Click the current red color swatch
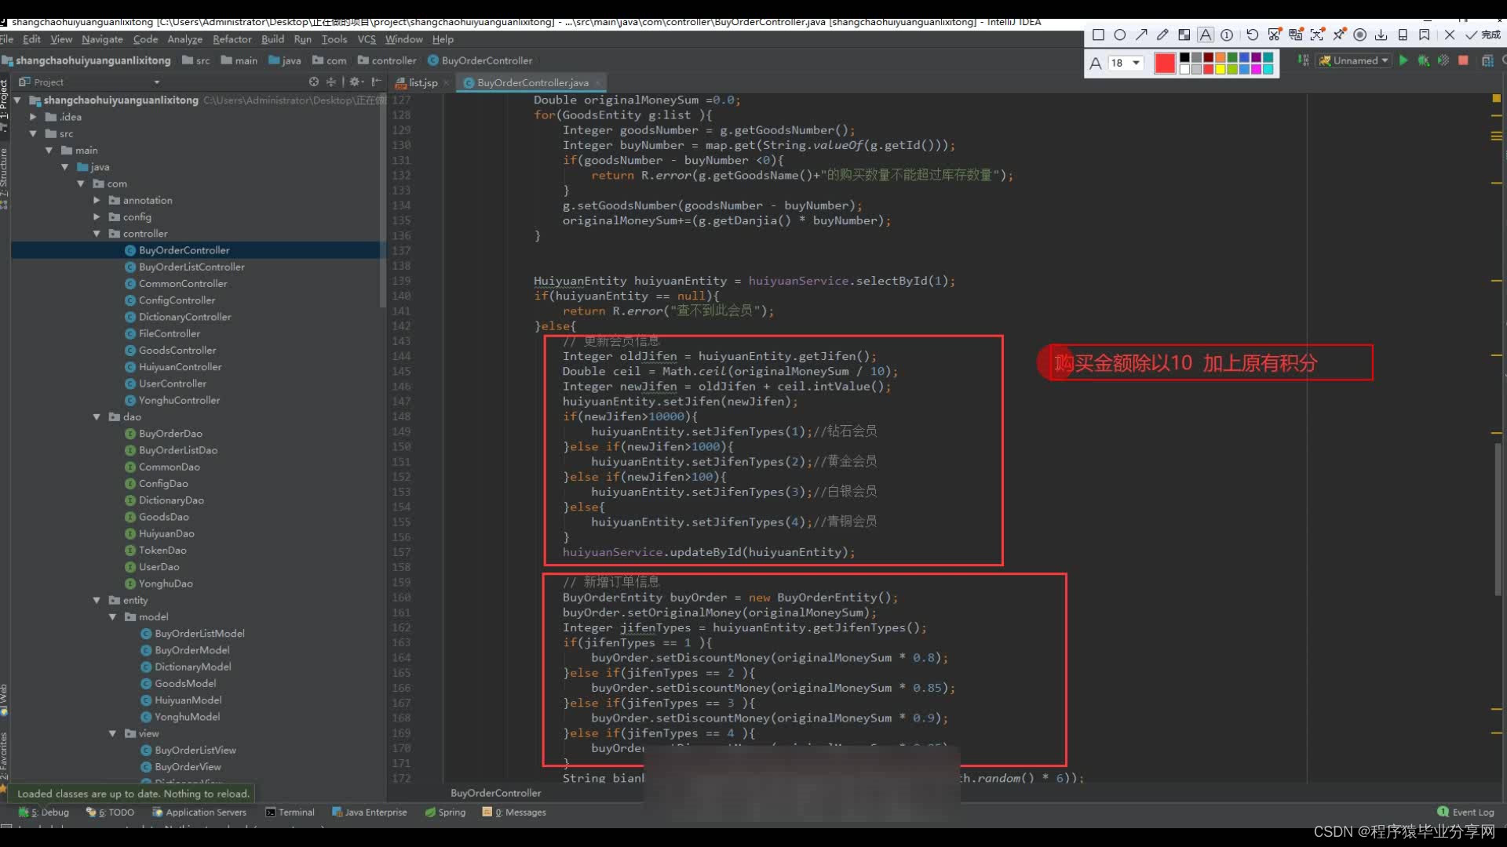 (1165, 63)
